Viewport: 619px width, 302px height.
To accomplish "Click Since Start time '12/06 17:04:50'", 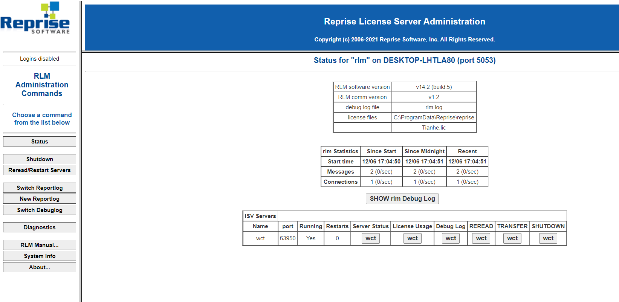I will 381,162.
